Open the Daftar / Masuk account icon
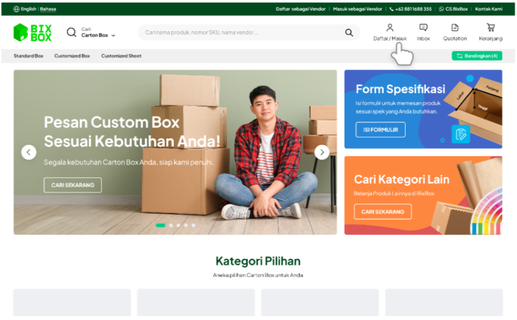The image size is (517, 320). [390, 28]
